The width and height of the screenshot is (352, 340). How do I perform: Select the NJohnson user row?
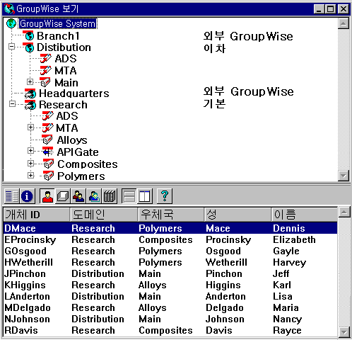coord(170,319)
